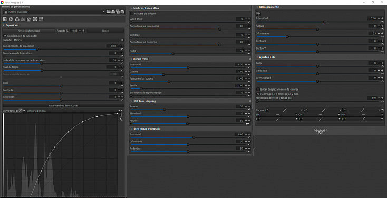Increase HDR Tone Mapping Amount
387x198 pixels.
coord(249,106)
